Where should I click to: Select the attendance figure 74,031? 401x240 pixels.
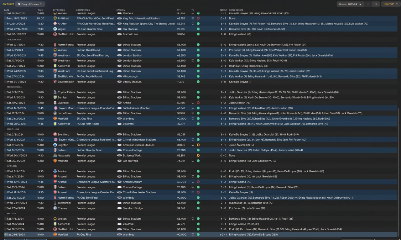point(181,161)
